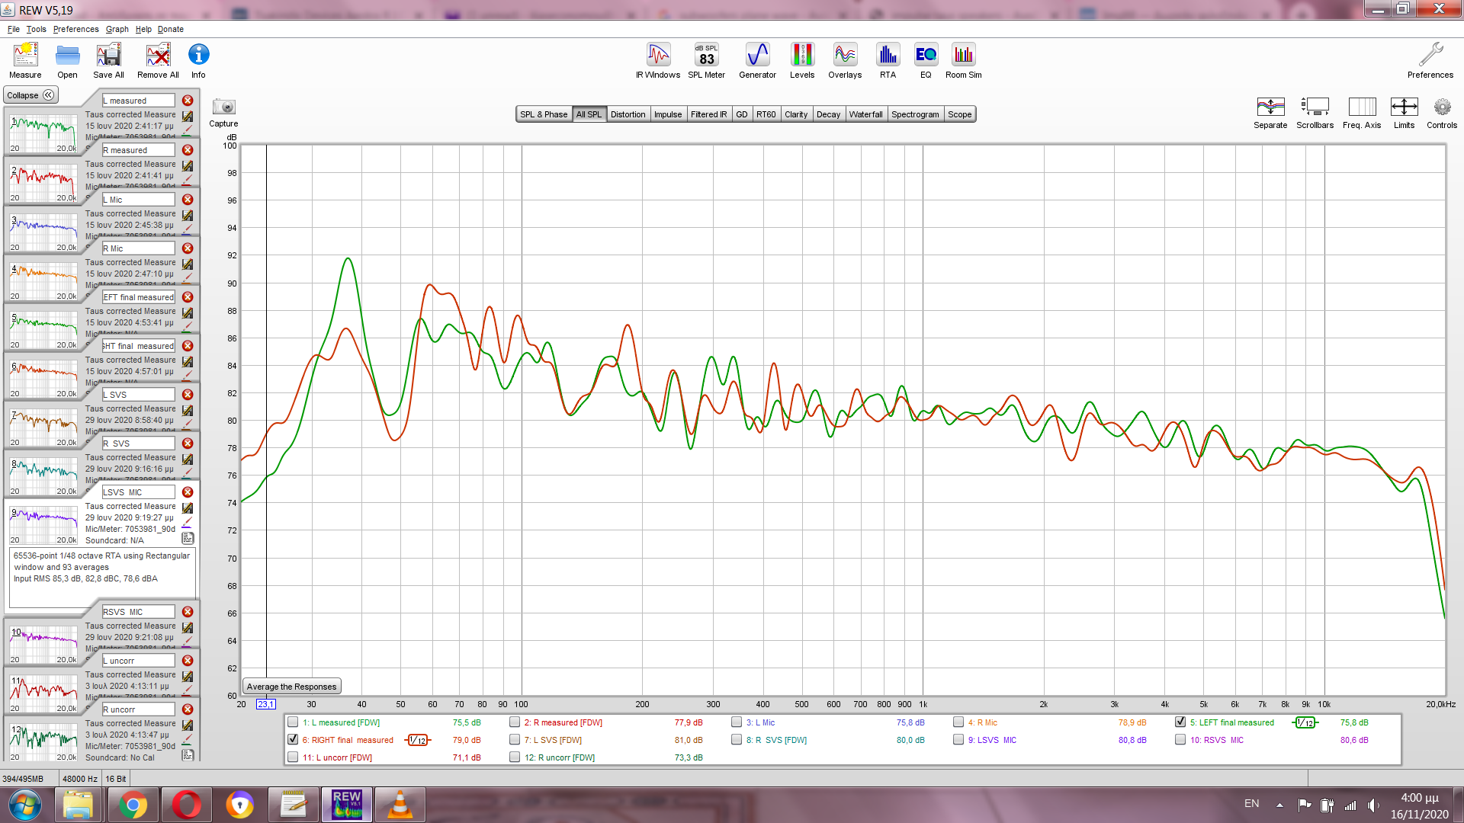1464x823 pixels.
Task: Click Average the Responses button
Action: coord(291,687)
